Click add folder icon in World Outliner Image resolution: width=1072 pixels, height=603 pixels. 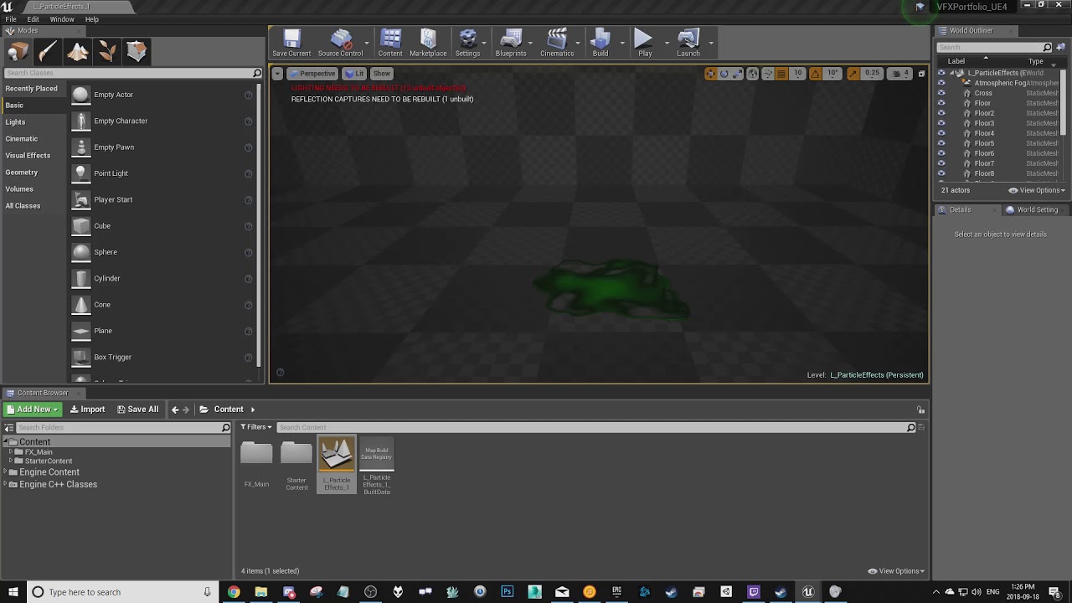point(1059,47)
